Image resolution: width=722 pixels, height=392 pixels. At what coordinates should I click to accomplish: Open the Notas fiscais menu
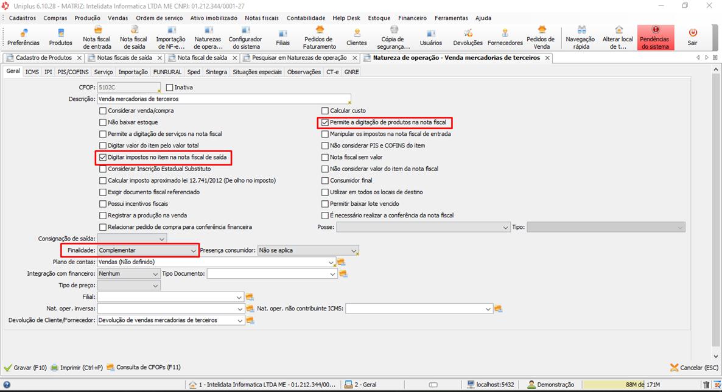(x=262, y=18)
